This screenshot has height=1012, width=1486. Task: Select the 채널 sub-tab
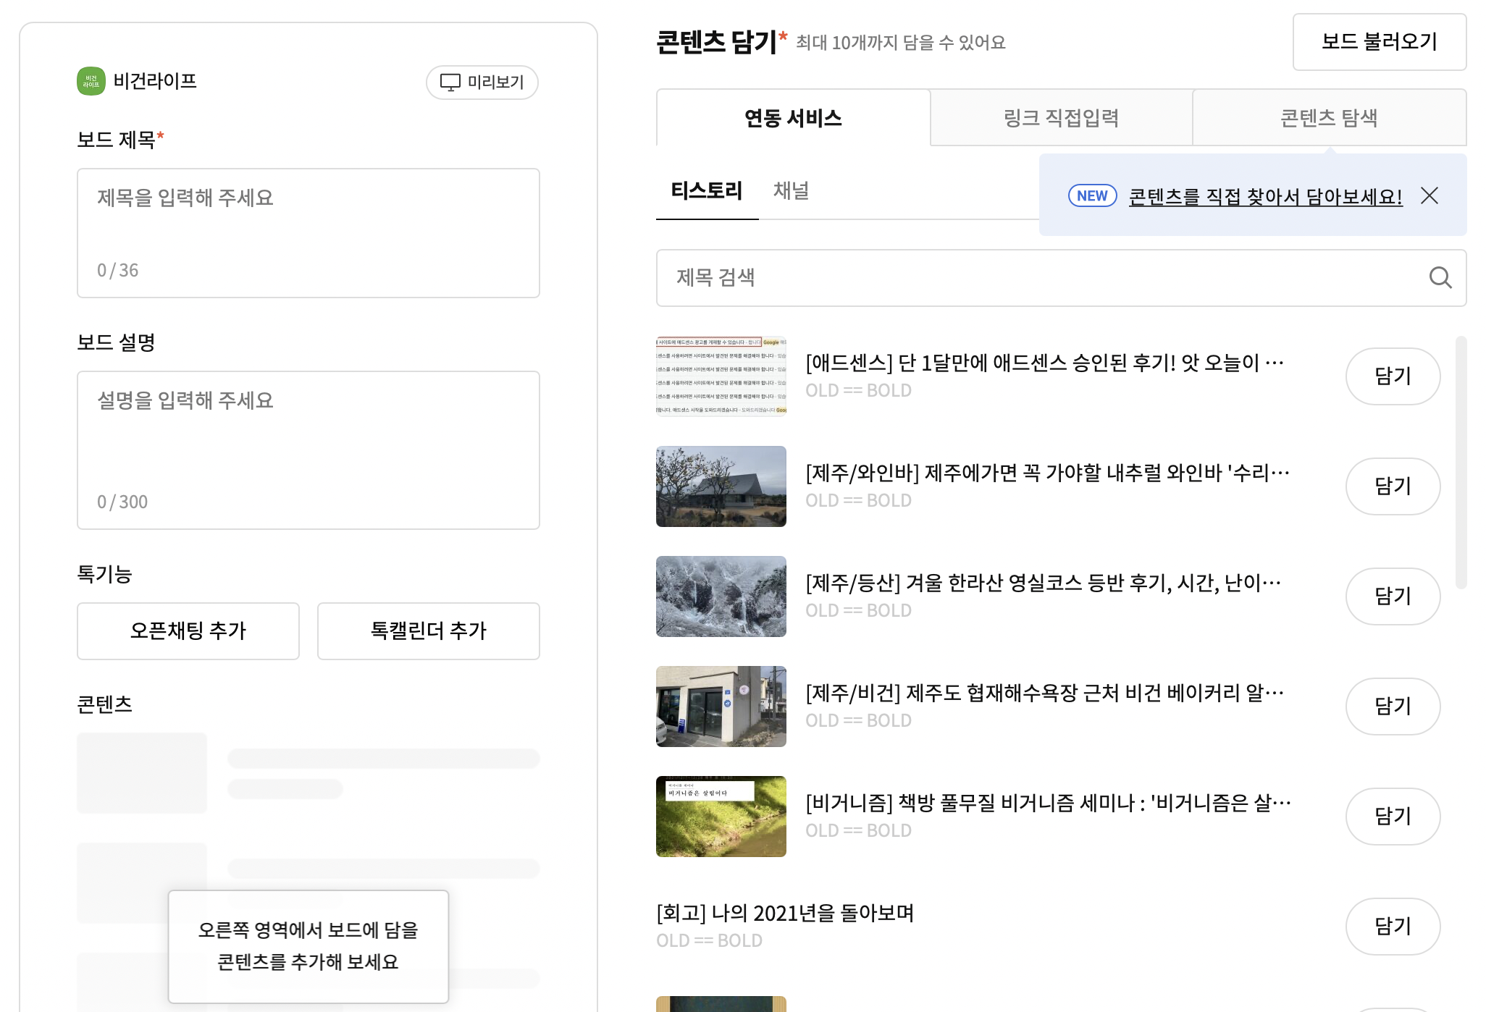coord(791,191)
